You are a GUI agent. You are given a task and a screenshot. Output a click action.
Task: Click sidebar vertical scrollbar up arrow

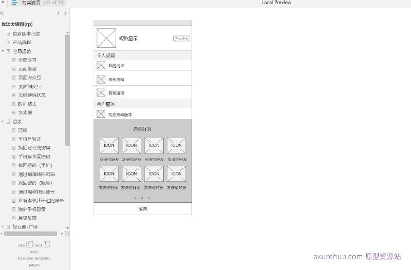click(x=67, y=32)
